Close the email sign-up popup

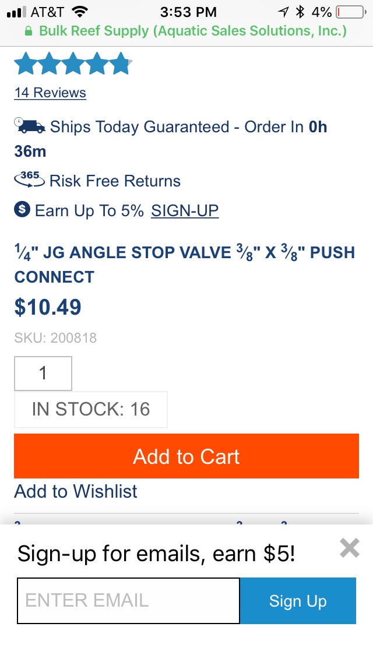(x=349, y=548)
